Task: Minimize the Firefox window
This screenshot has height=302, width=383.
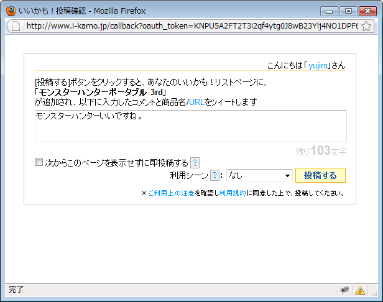Action: tap(329, 11)
